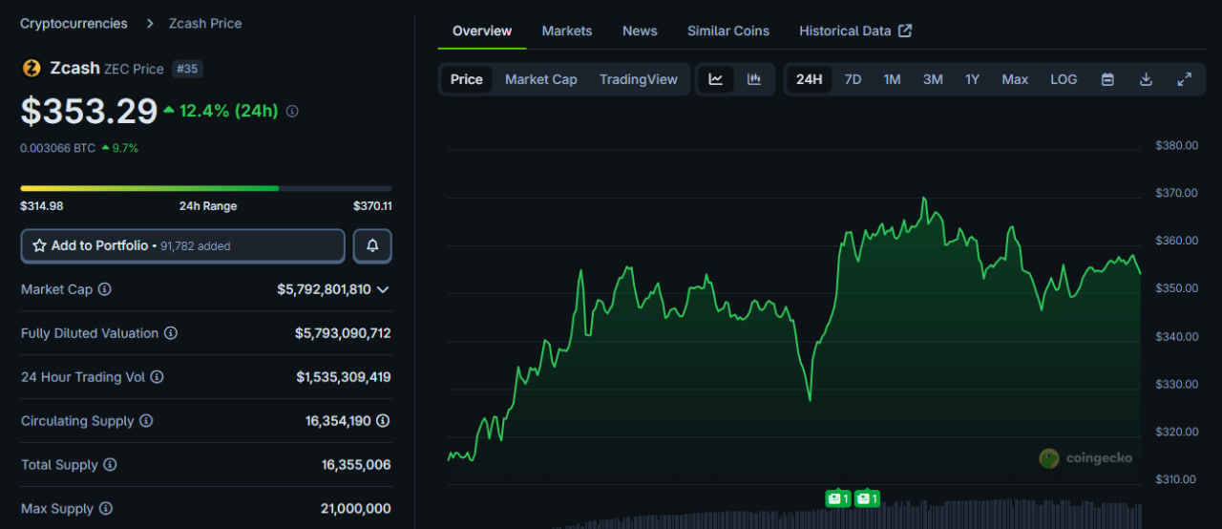This screenshot has height=529, width=1222.
Task: Expand chart to fullscreen
Action: point(1184,79)
